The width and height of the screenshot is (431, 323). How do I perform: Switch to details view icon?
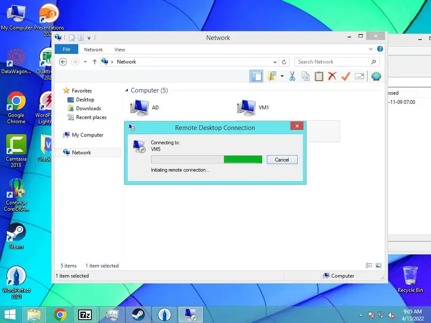click(x=369, y=265)
